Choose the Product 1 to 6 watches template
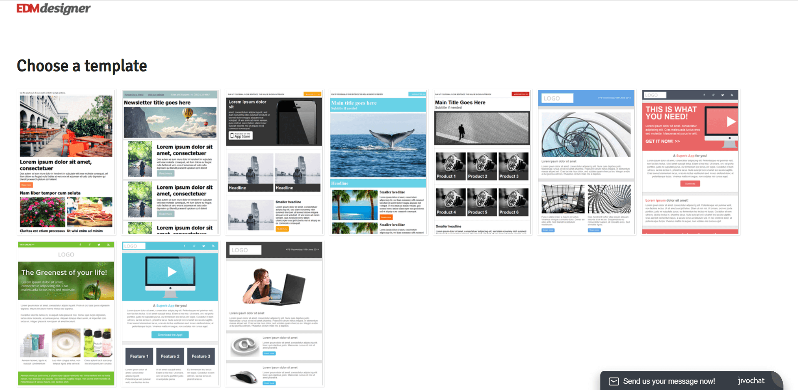This screenshot has height=390, width=798. [482, 162]
